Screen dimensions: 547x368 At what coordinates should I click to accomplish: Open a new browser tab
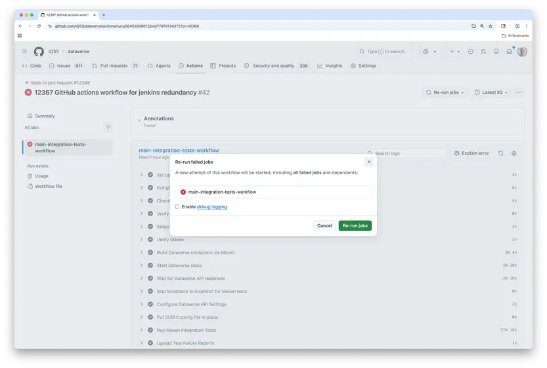pyautogui.click(x=104, y=15)
